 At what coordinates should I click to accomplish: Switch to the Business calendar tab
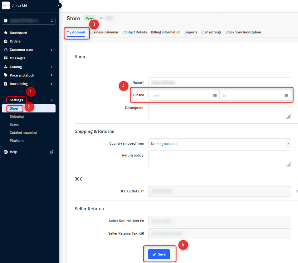point(104,32)
